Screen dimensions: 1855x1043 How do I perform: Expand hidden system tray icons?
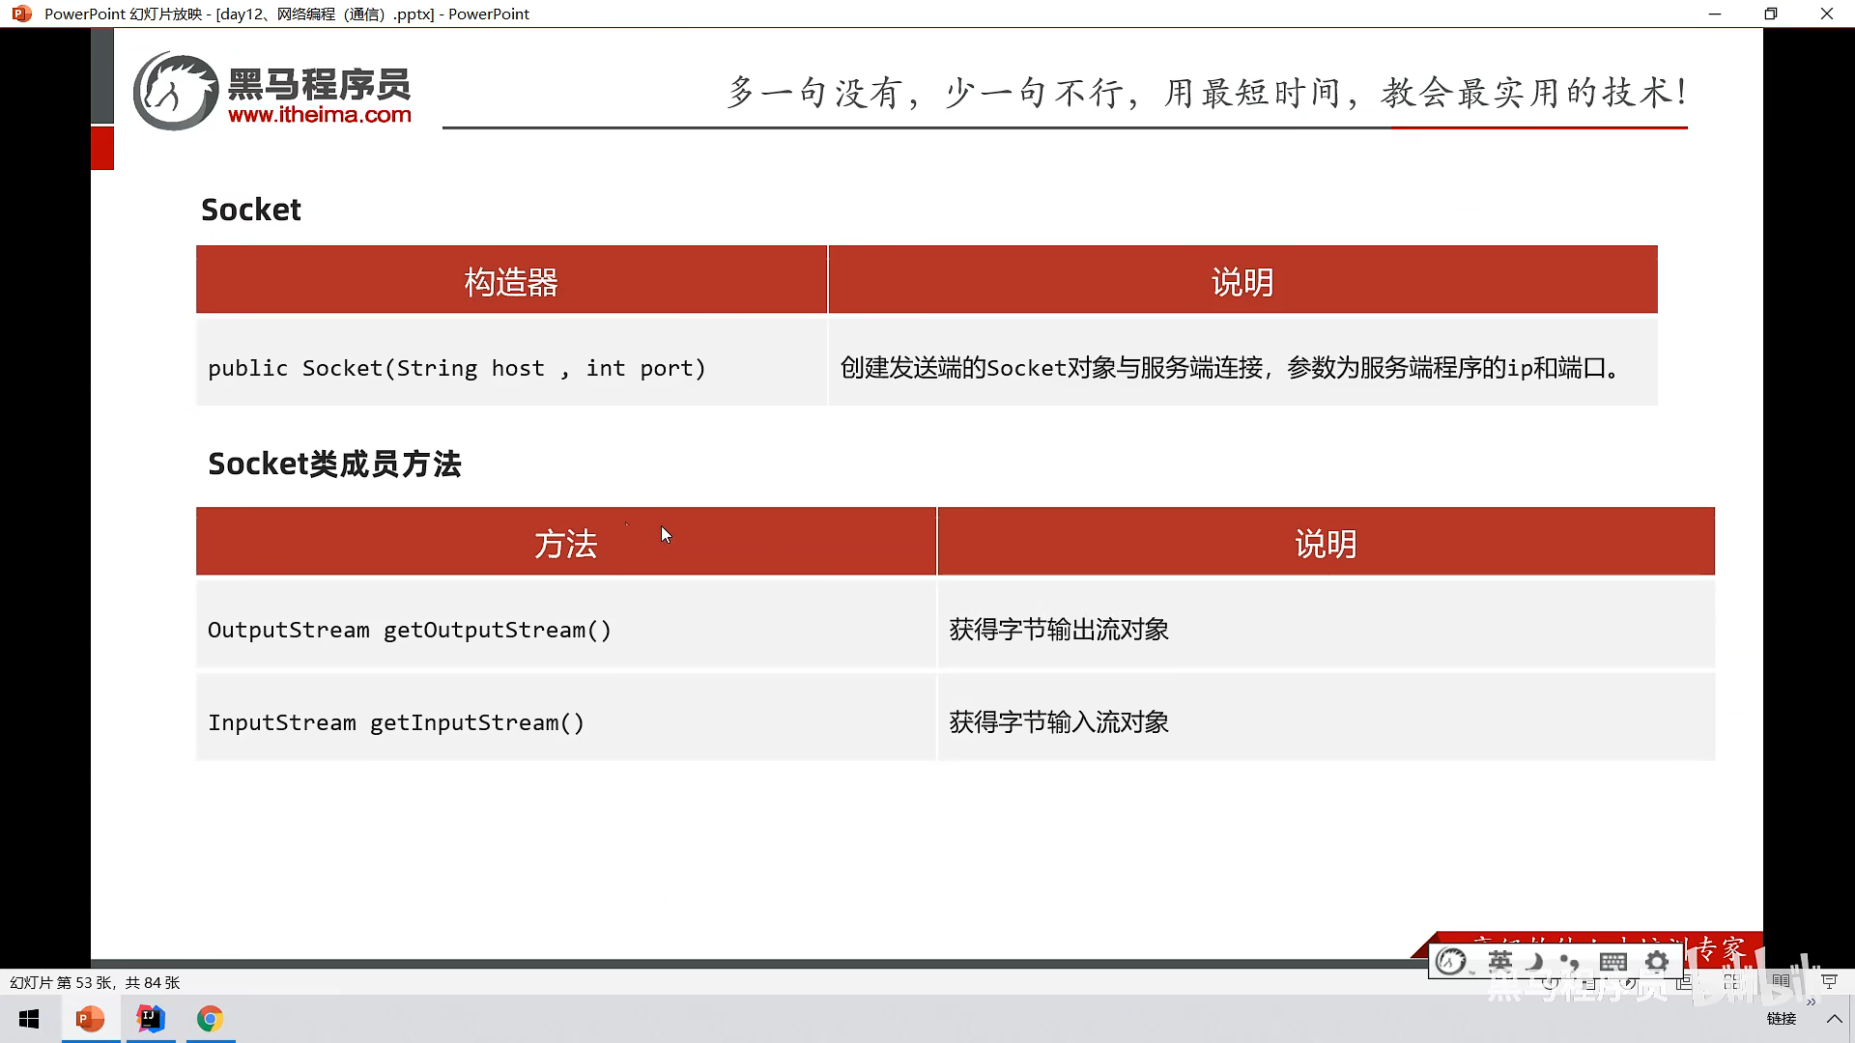pos(1834,1019)
